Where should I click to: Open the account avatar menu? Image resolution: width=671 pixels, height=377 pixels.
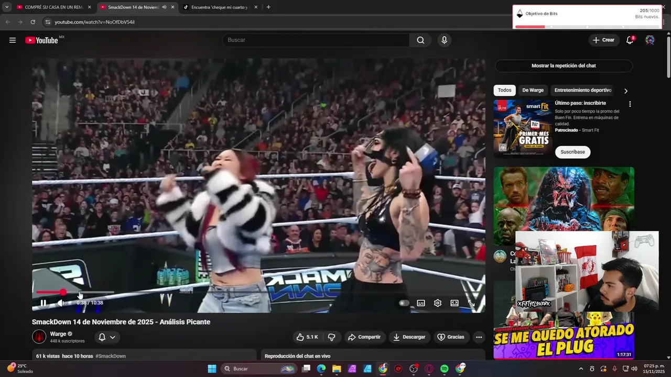coord(650,40)
